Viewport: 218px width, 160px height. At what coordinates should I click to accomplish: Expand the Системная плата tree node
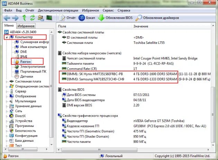pos(7,82)
